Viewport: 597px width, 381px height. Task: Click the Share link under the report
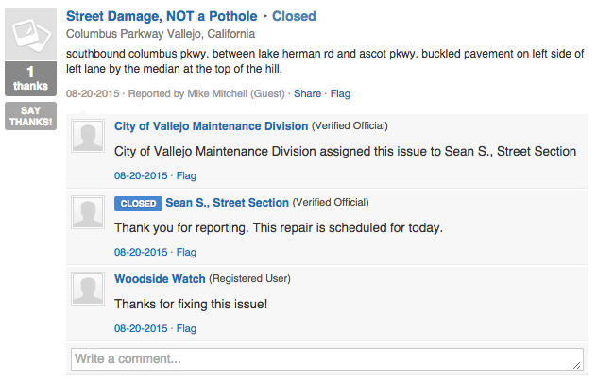307,94
